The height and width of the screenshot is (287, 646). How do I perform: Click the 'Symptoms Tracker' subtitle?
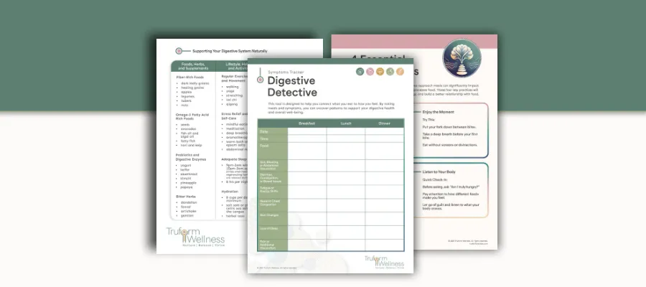286,72
